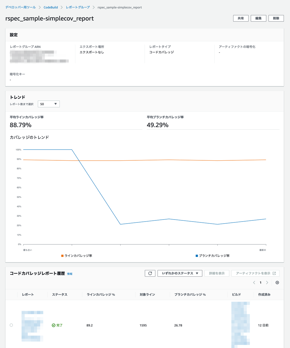The image size is (290, 348).
Task: Click the エクスポートなし value
Action: (x=92, y=52)
